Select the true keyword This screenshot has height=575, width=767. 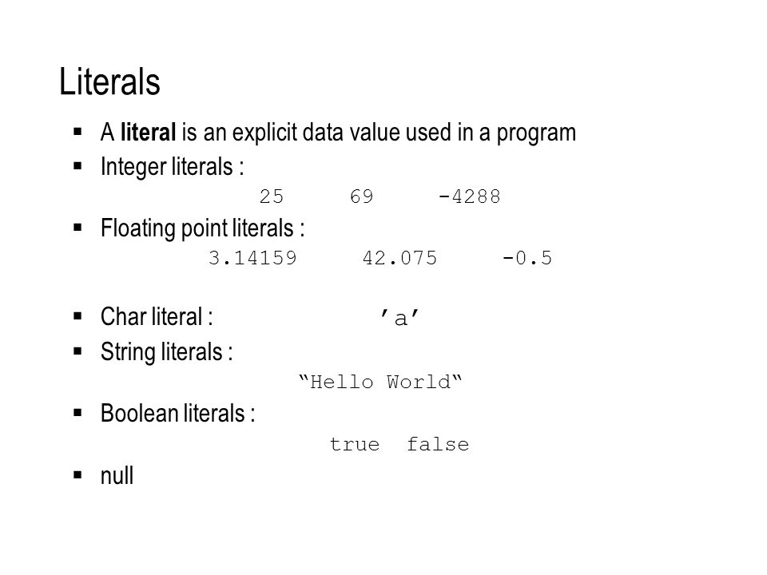click(355, 445)
